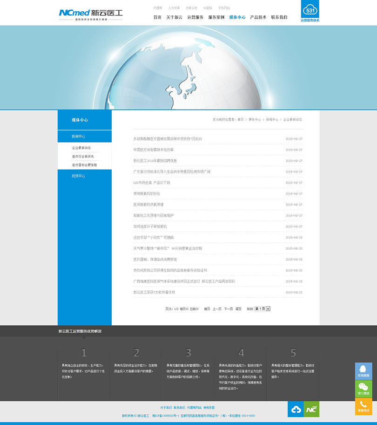Open the 531 cloud 运营服务体系 badge

click(310, 11)
